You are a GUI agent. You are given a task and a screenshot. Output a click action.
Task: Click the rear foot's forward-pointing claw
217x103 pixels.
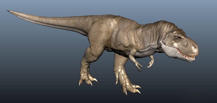pyautogui.click(x=95, y=80)
